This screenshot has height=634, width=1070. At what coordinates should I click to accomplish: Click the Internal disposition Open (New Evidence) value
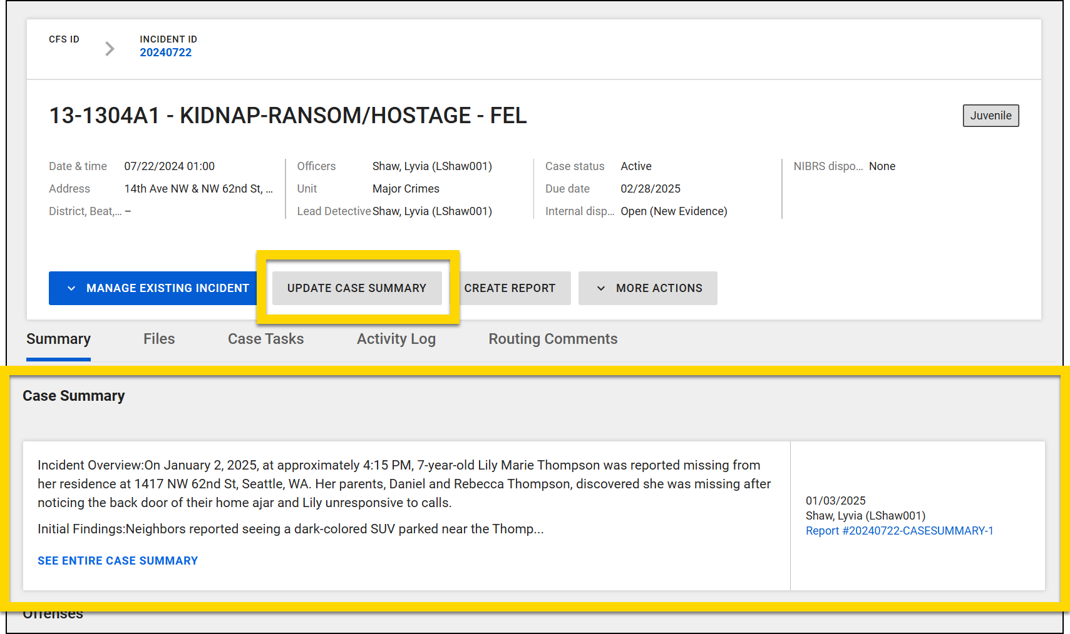coord(674,211)
